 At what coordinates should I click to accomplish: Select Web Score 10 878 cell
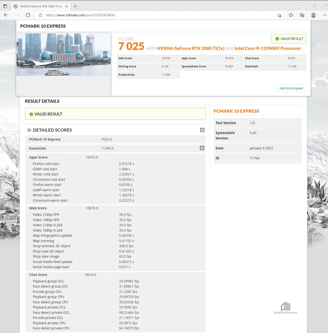point(148,58)
